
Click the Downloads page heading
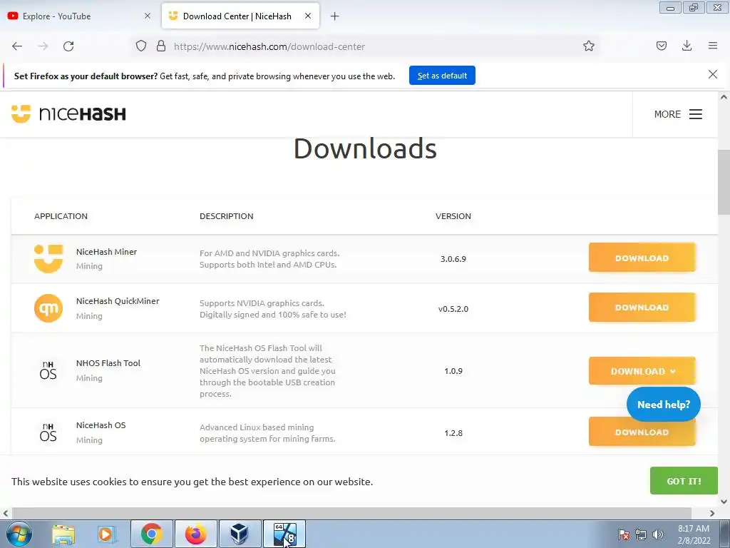click(366, 148)
